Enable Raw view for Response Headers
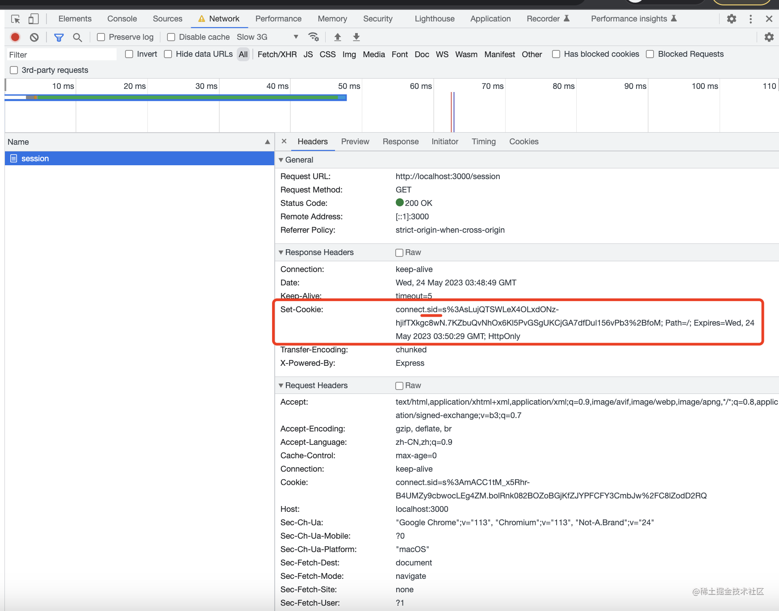This screenshot has height=611, width=779. click(x=399, y=253)
